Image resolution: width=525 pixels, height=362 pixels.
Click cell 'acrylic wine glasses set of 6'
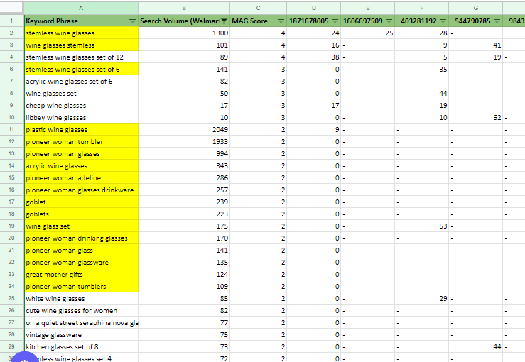tap(81, 82)
